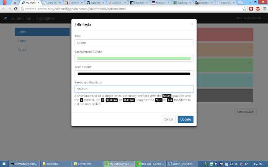The image size is (268, 167).
Task: Bookmark this page with the star icon
Action: click(x=245, y=9)
